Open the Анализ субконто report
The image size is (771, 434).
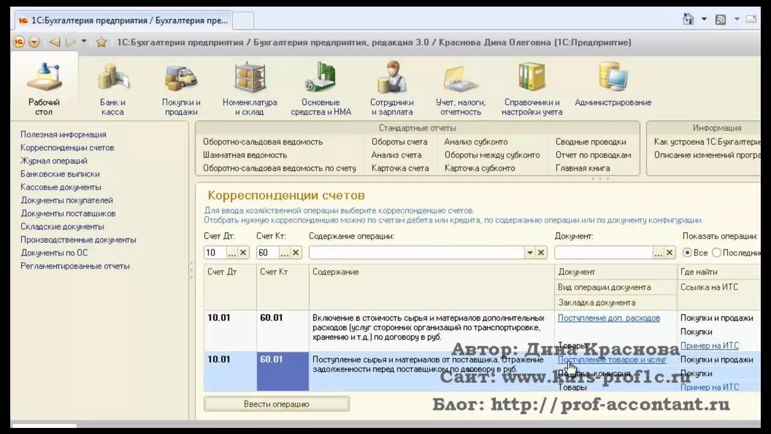(476, 142)
